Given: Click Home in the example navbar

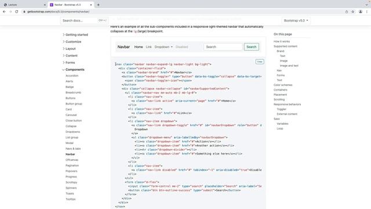Looking at the screenshot, I should (139, 47).
